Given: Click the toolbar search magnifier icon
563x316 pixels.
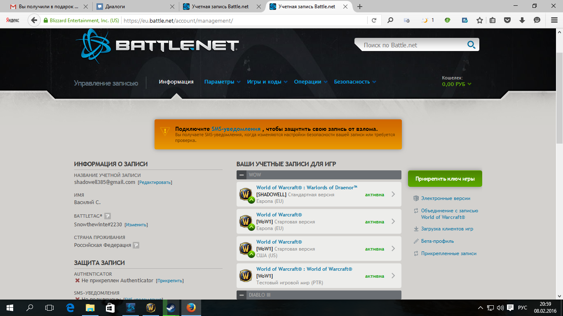Looking at the screenshot, I should 390,20.
